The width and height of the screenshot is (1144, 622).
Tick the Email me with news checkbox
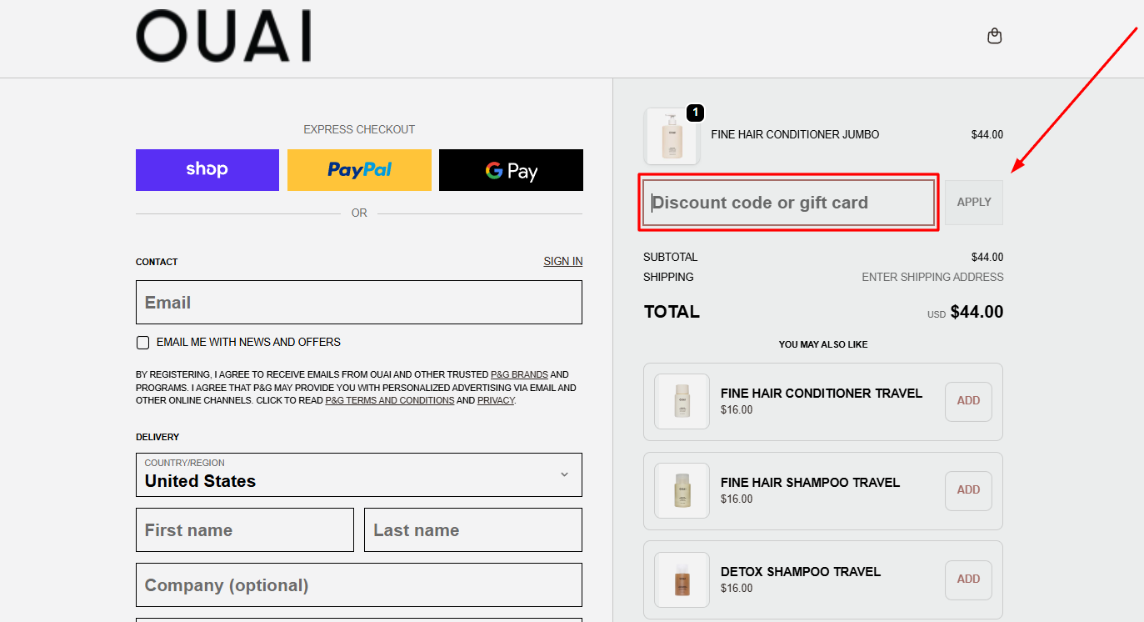(143, 343)
